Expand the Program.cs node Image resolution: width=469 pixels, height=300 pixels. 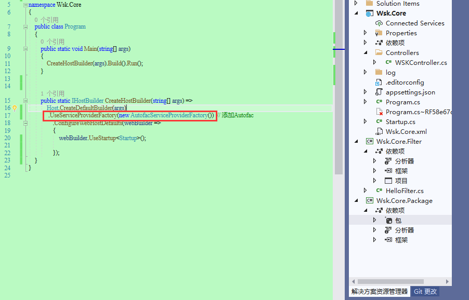(x=365, y=102)
